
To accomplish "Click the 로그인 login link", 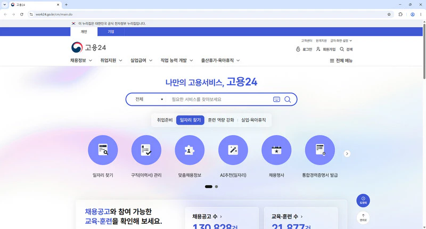I will (x=304, y=49).
